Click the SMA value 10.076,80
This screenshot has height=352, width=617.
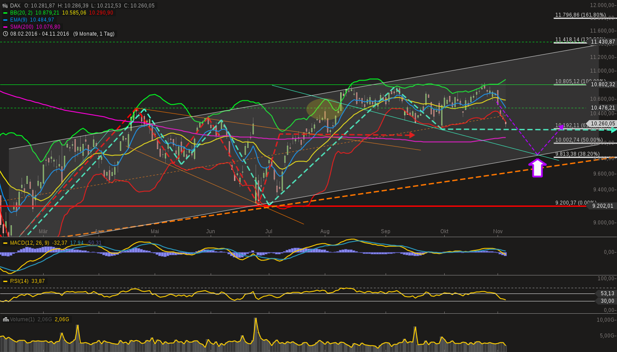coord(48,27)
